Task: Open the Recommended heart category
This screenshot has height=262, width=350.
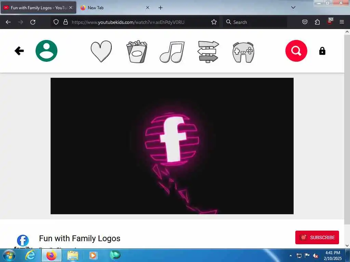Action: [x=101, y=52]
